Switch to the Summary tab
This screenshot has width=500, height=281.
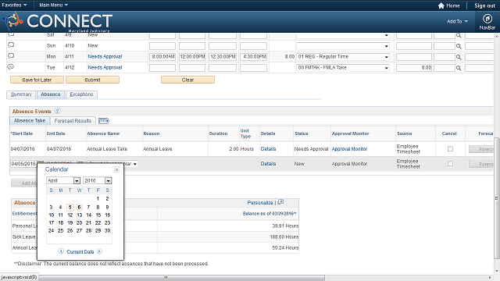pyautogui.click(x=21, y=94)
